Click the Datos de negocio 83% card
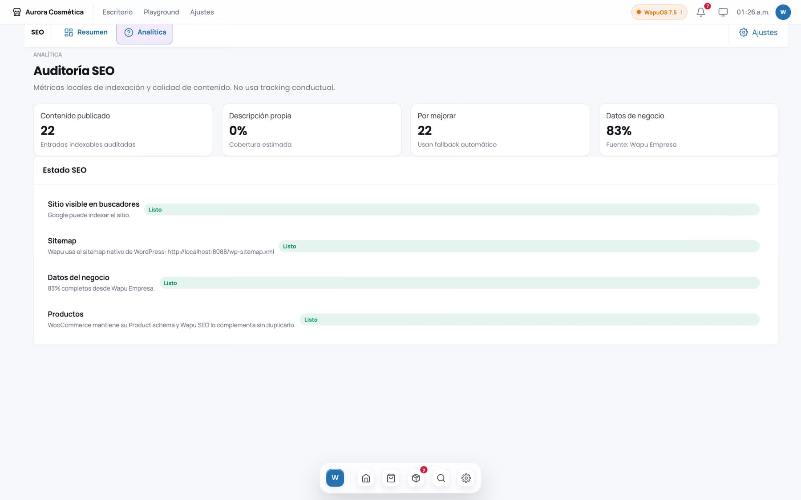The width and height of the screenshot is (801, 500). tap(689, 130)
